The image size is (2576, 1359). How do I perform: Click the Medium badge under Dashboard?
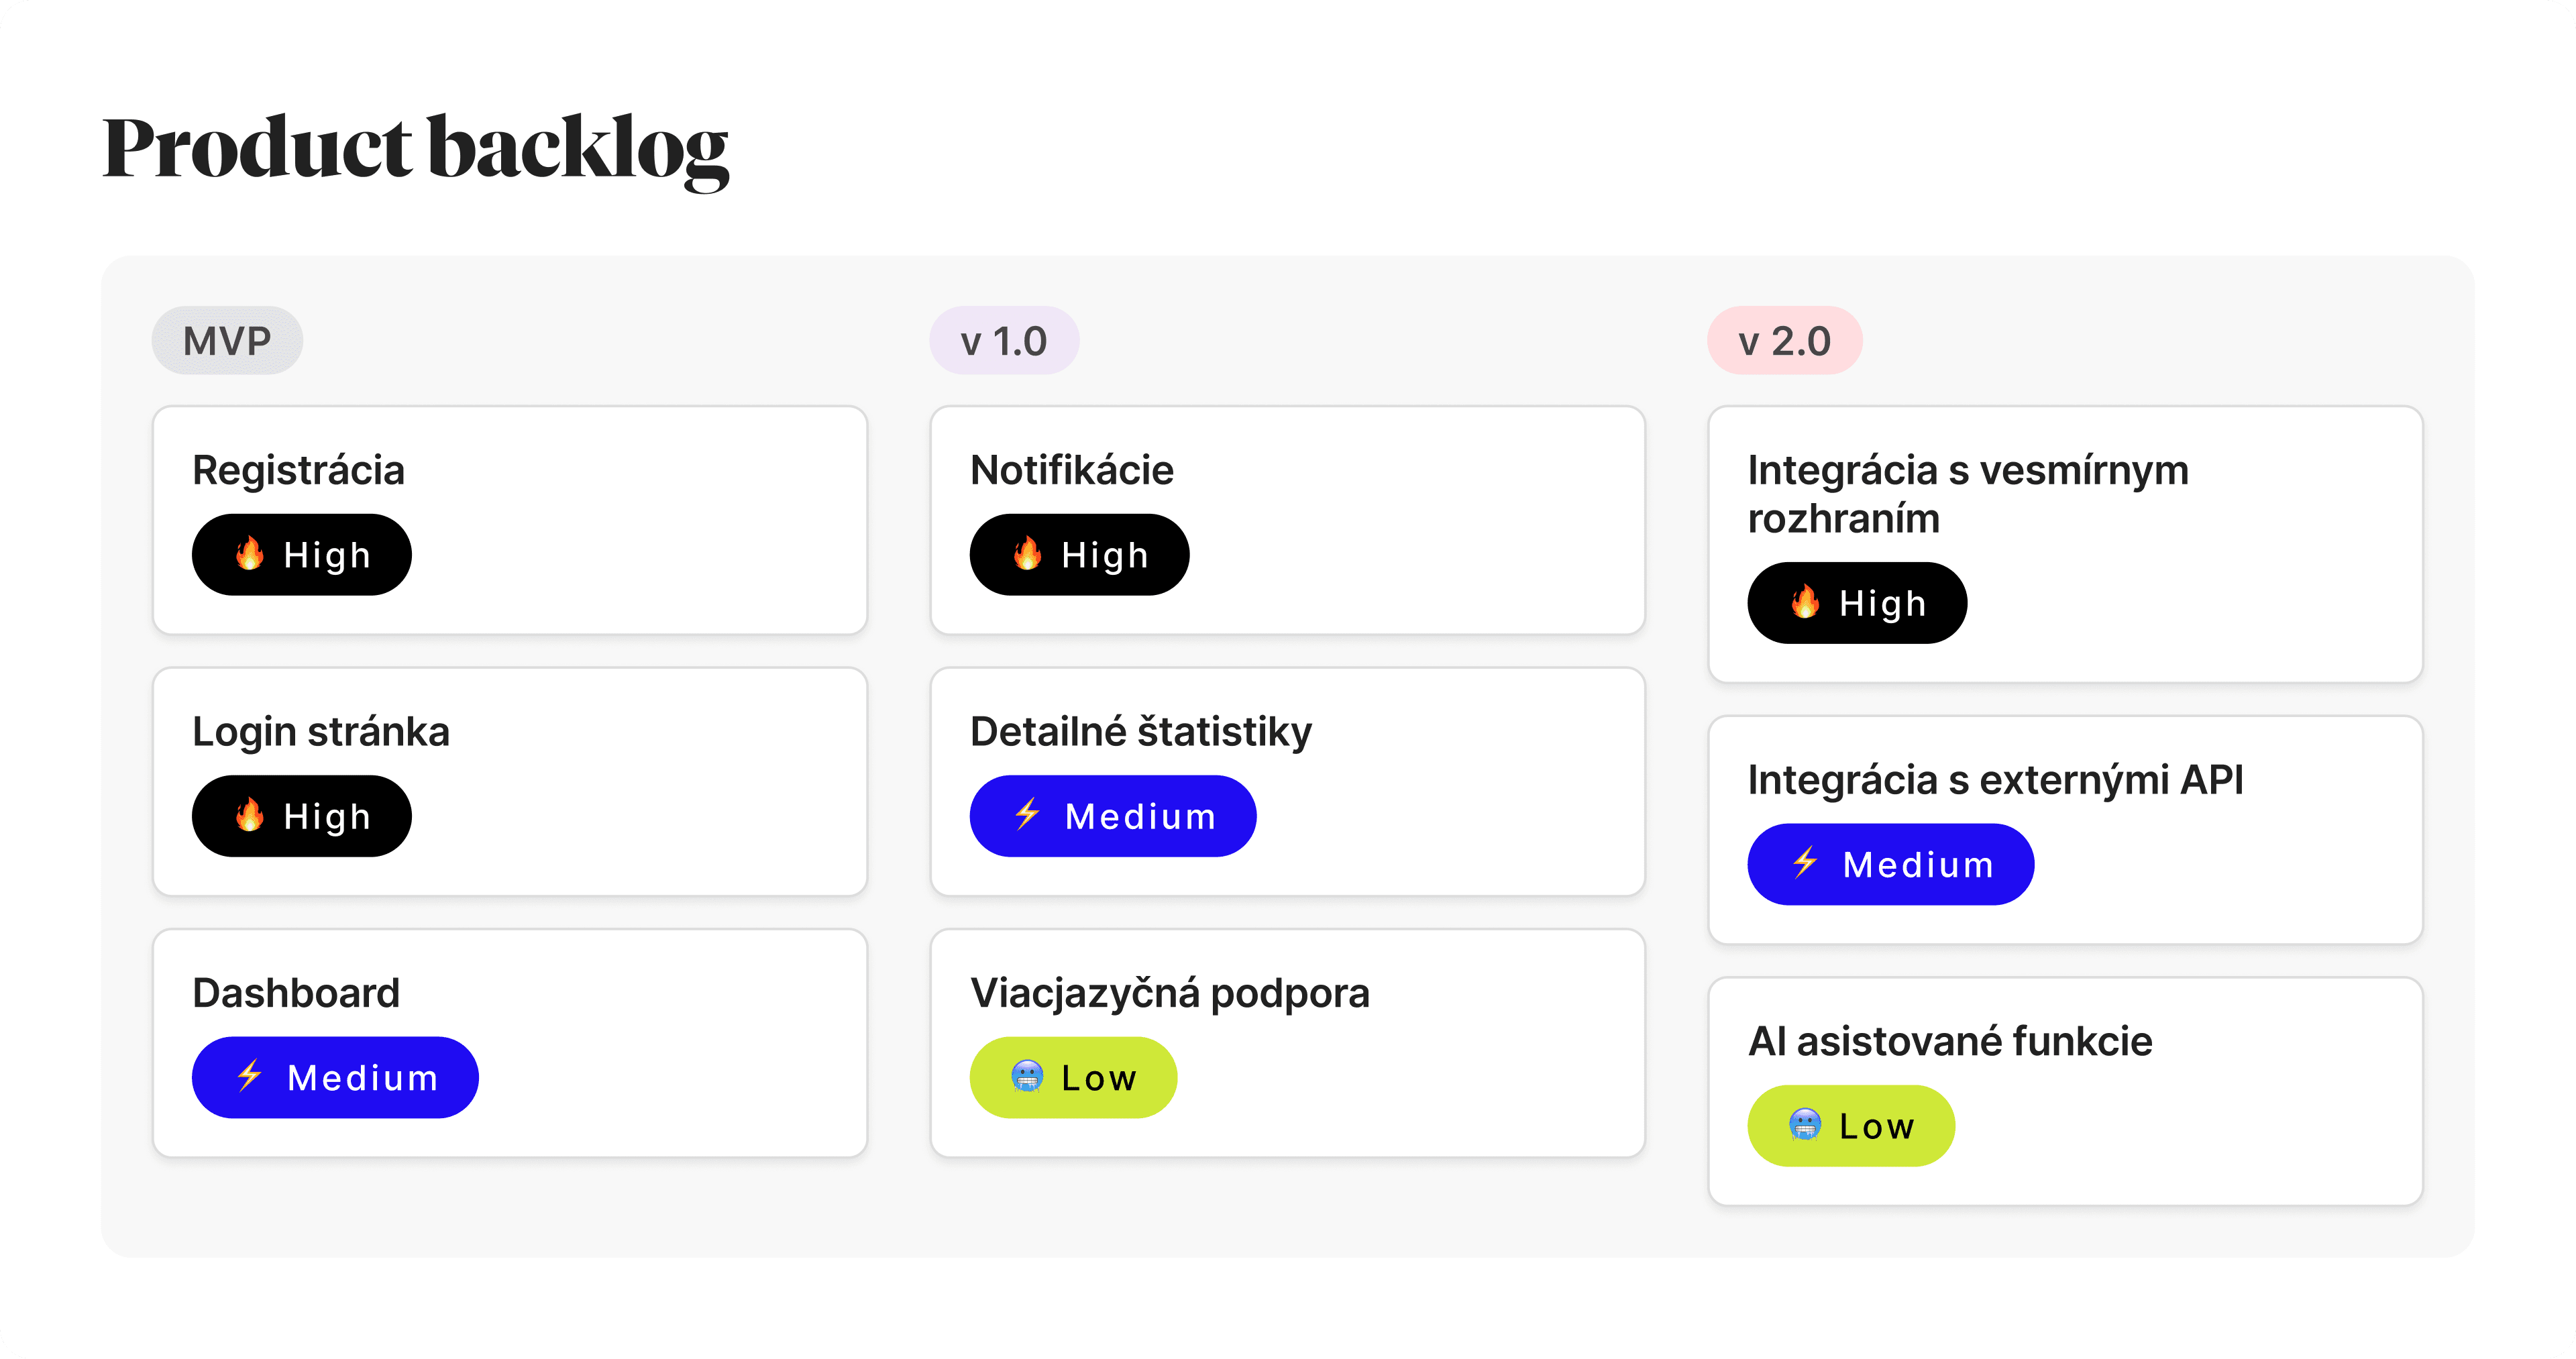335,1078
